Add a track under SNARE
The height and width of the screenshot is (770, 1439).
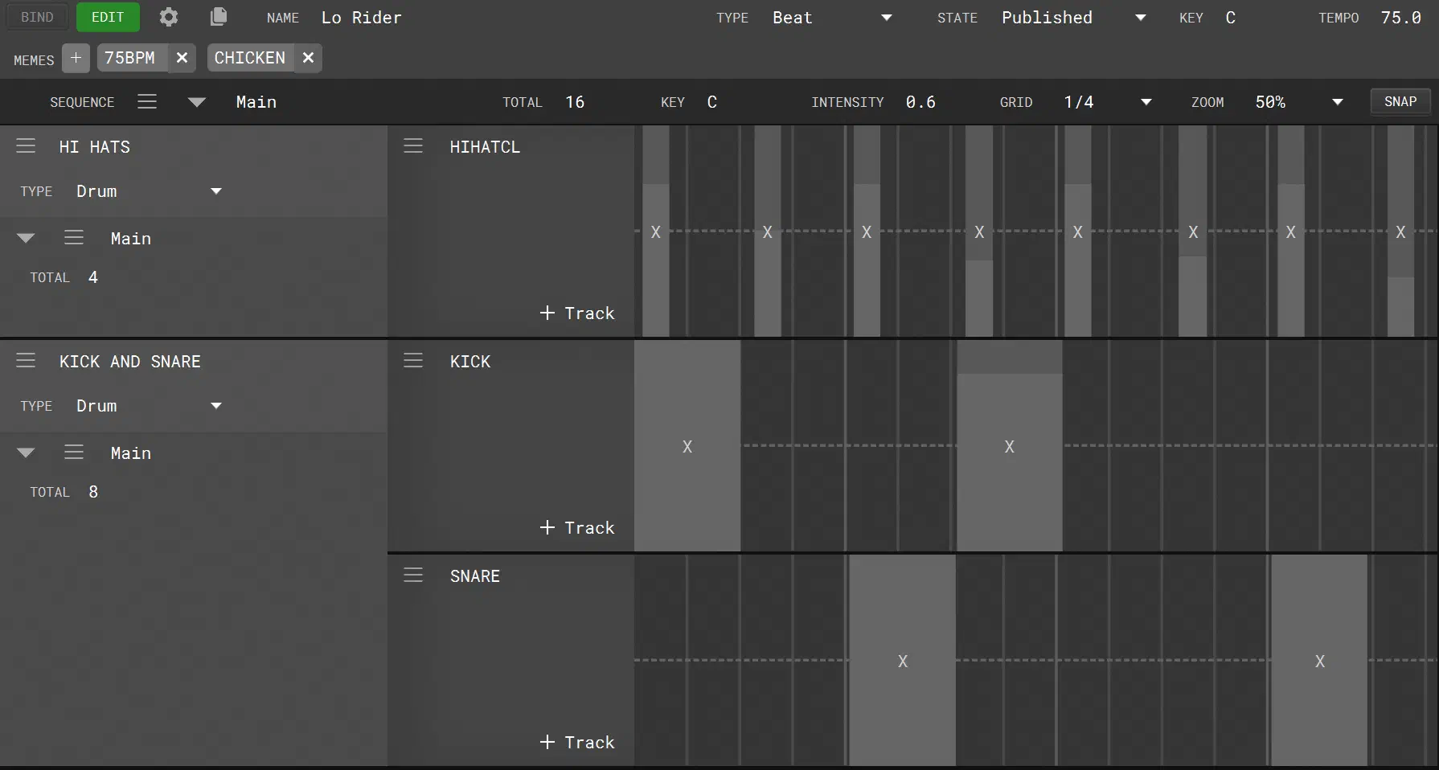tap(577, 743)
